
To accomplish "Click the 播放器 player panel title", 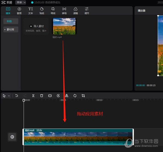I will [142, 11].
